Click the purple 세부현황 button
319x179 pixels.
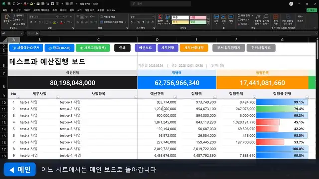[x=168, y=48]
